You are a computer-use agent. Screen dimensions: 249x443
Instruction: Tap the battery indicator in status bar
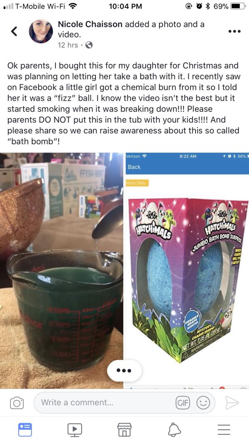[x=238, y=6]
